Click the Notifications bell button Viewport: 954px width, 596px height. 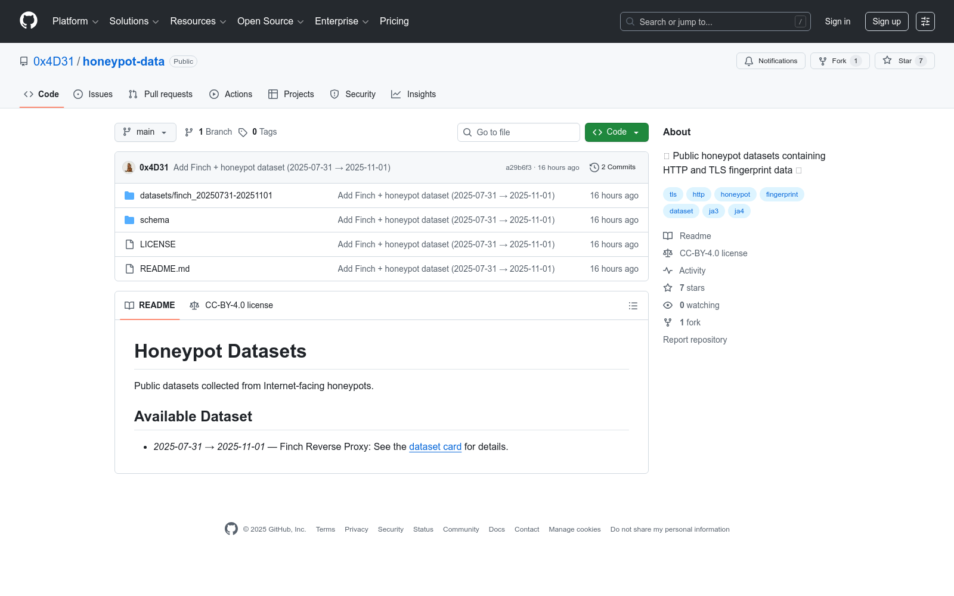pyautogui.click(x=771, y=61)
